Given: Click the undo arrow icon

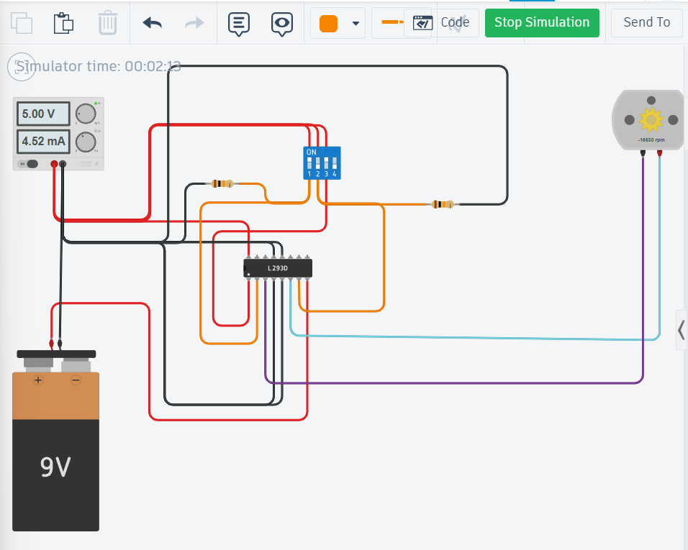Looking at the screenshot, I should pos(152,22).
